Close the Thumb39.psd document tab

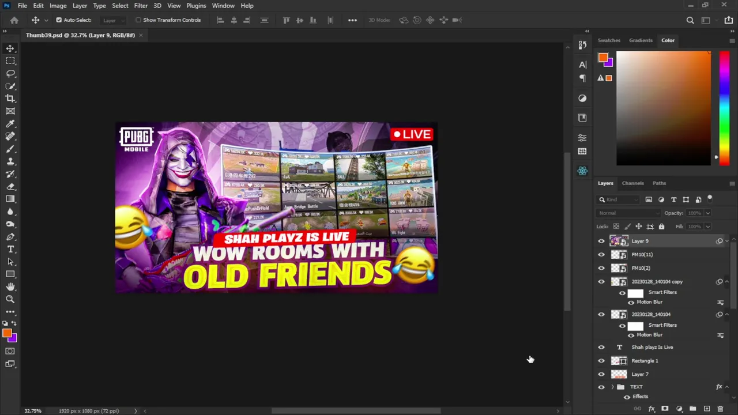pos(141,35)
